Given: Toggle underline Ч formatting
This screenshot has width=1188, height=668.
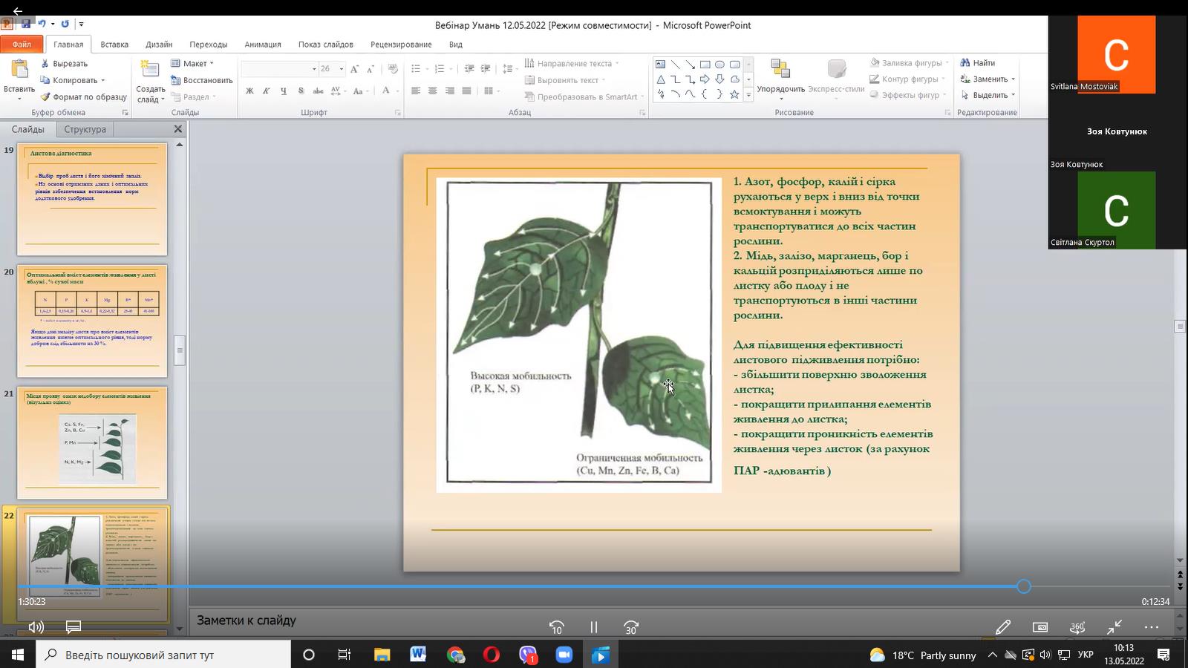Looking at the screenshot, I should [x=284, y=91].
